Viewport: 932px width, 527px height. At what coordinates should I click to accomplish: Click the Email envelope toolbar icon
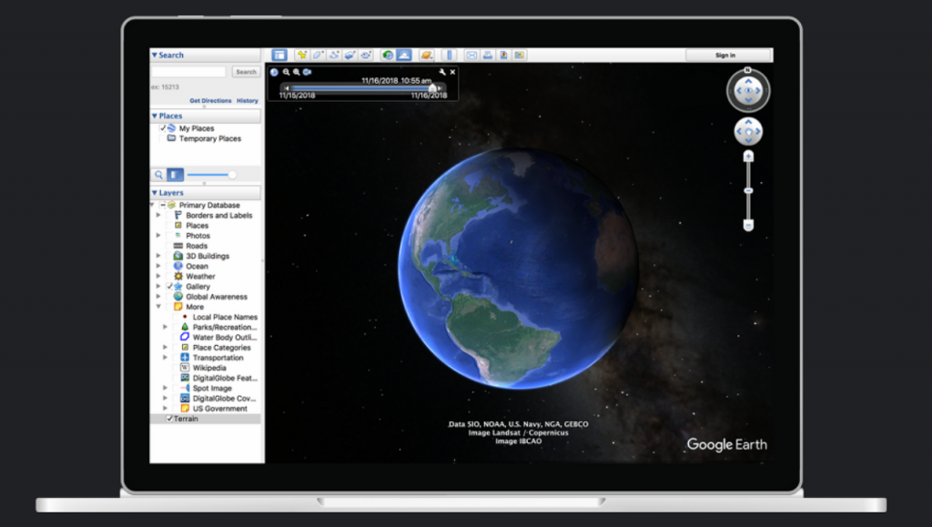(x=471, y=56)
